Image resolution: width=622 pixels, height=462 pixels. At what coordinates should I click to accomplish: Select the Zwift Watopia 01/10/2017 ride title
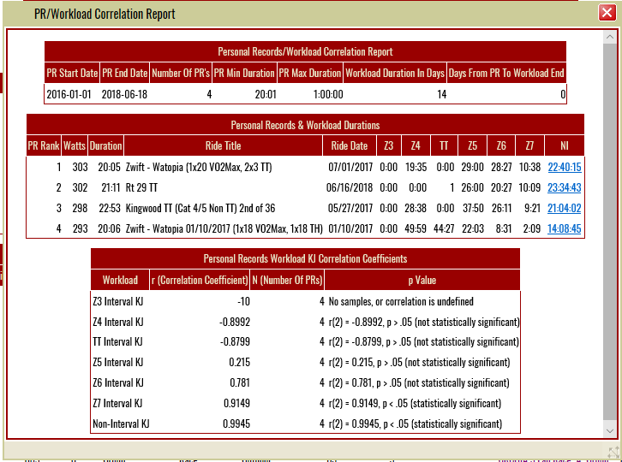point(224,228)
